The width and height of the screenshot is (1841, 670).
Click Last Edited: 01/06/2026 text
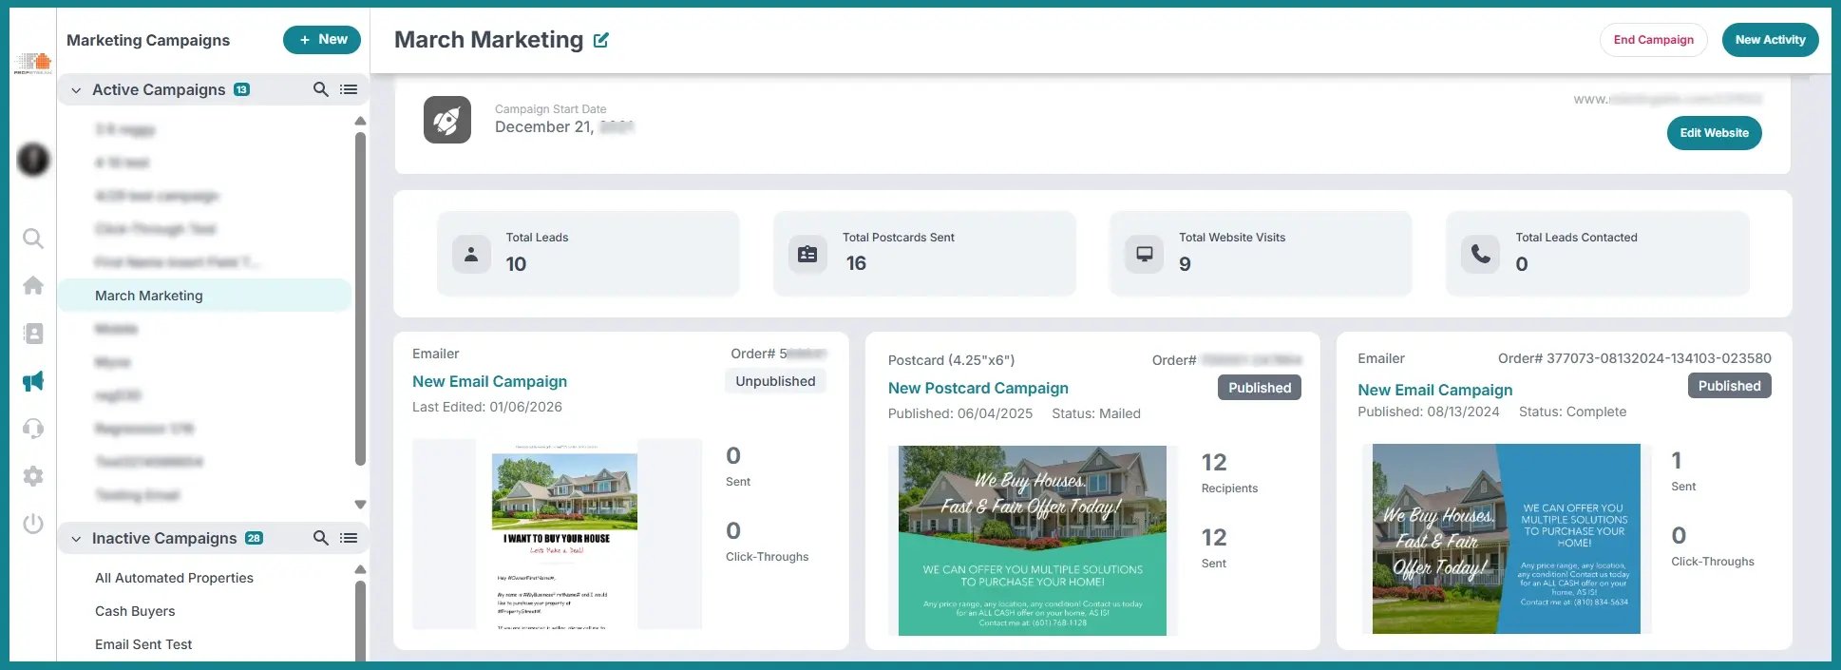(x=487, y=407)
